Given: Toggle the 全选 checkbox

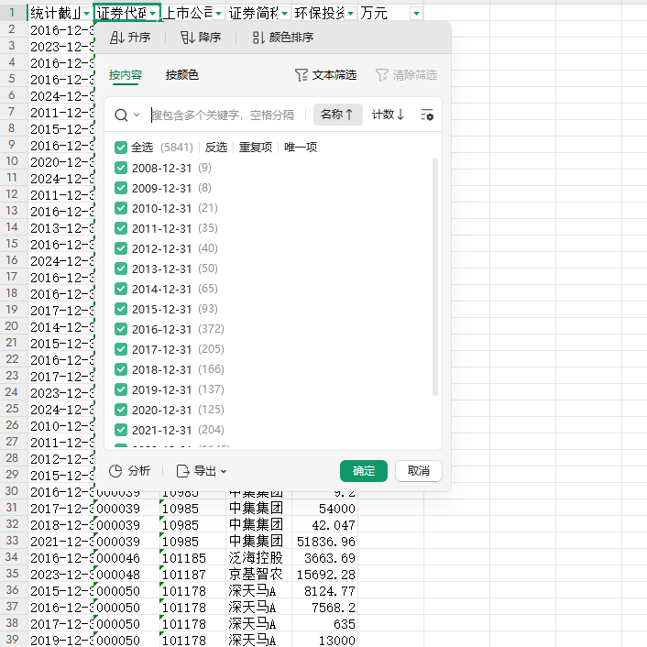Looking at the screenshot, I should click(121, 148).
